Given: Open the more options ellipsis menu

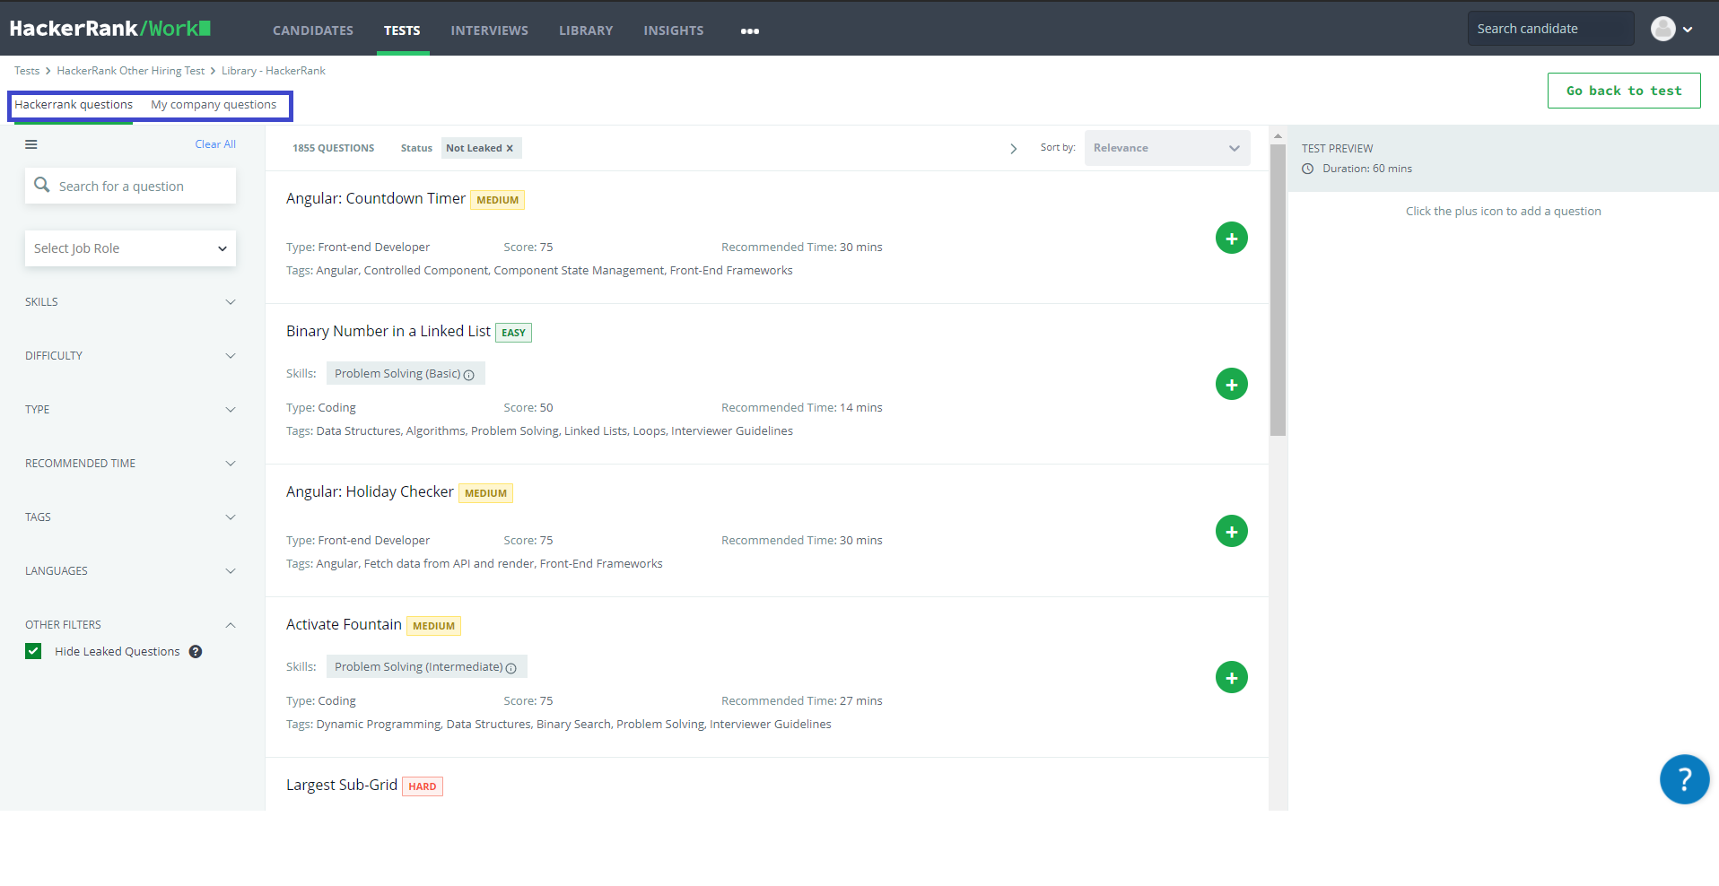Looking at the screenshot, I should [750, 30].
